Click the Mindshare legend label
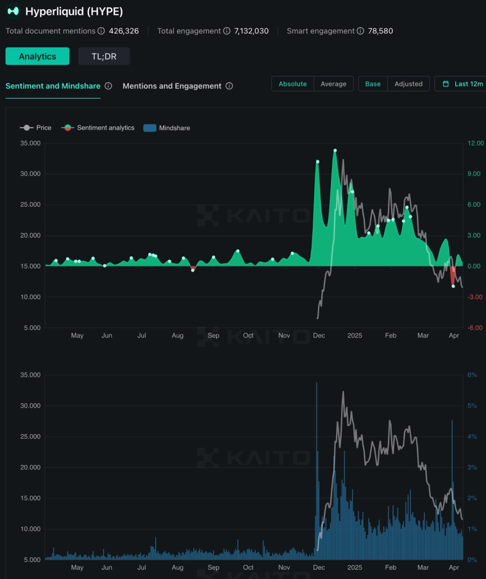Viewport: 486px width, 579px height. [x=174, y=127]
